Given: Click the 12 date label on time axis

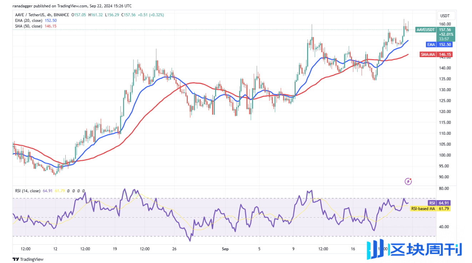Looking at the screenshot, I should [x=55, y=249].
